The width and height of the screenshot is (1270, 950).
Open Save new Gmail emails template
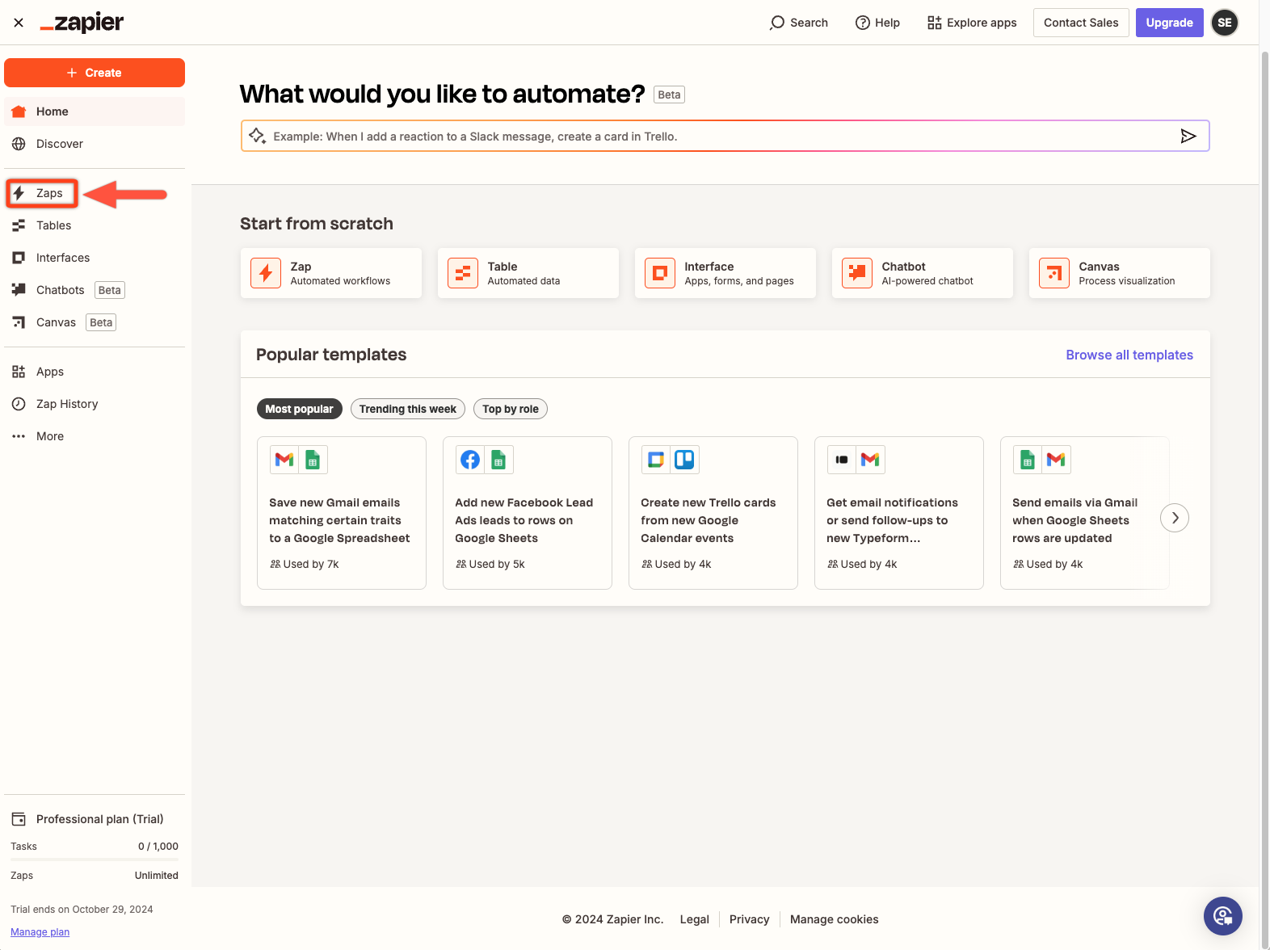coord(342,513)
